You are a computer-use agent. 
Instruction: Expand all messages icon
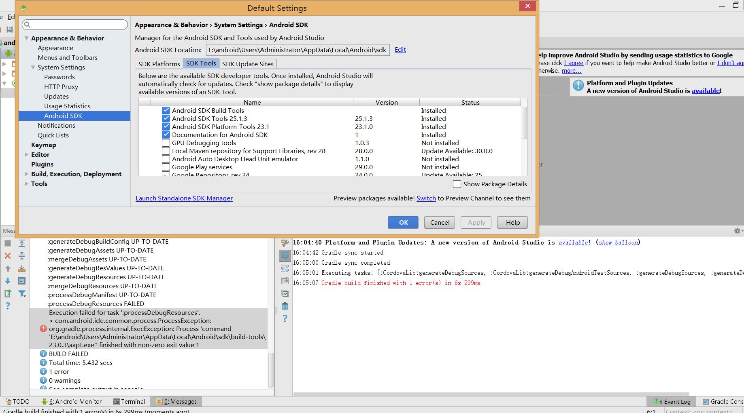[x=22, y=243]
